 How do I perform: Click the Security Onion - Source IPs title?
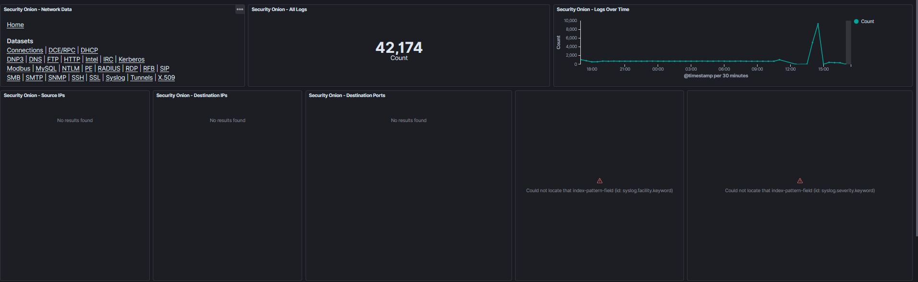point(34,95)
